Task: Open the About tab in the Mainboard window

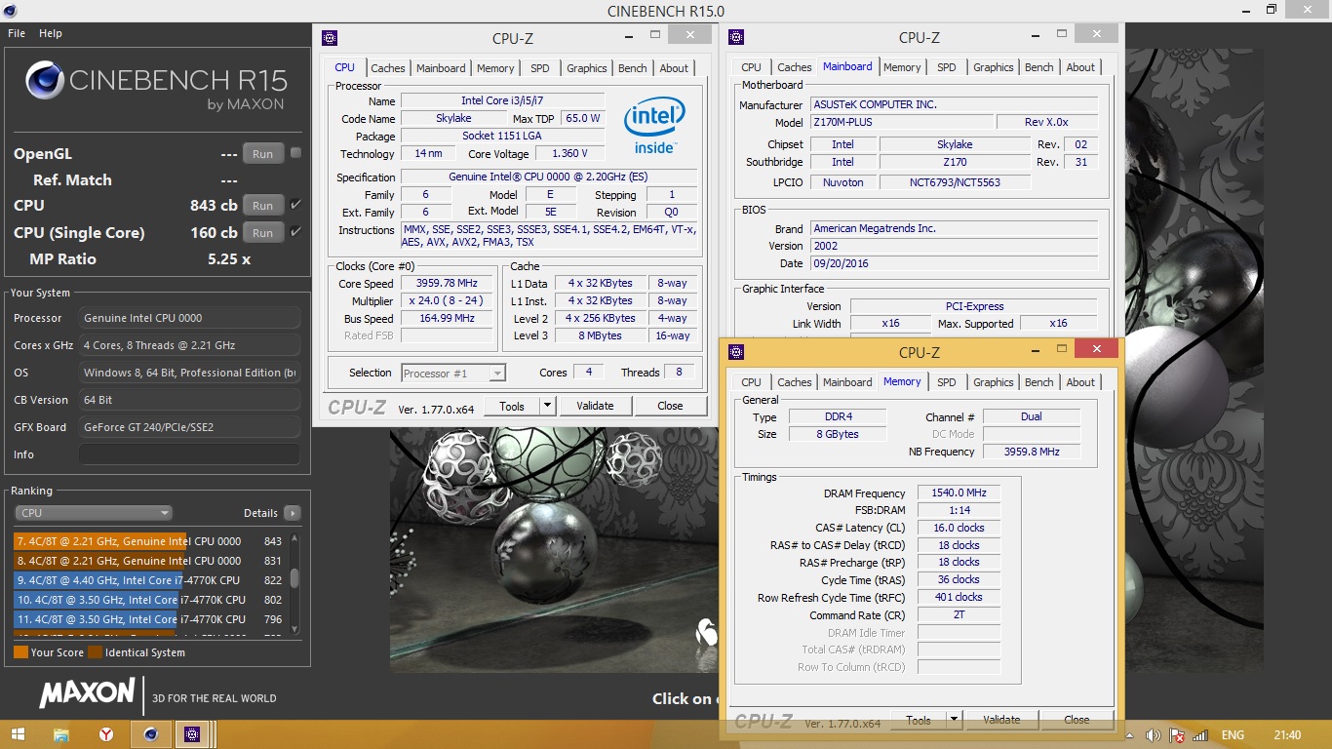Action: pyautogui.click(x=1080, y=67)
